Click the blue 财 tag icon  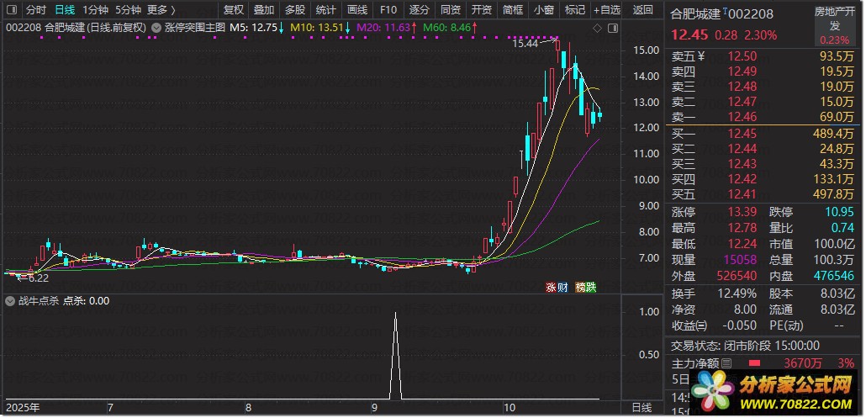[562, 287]
